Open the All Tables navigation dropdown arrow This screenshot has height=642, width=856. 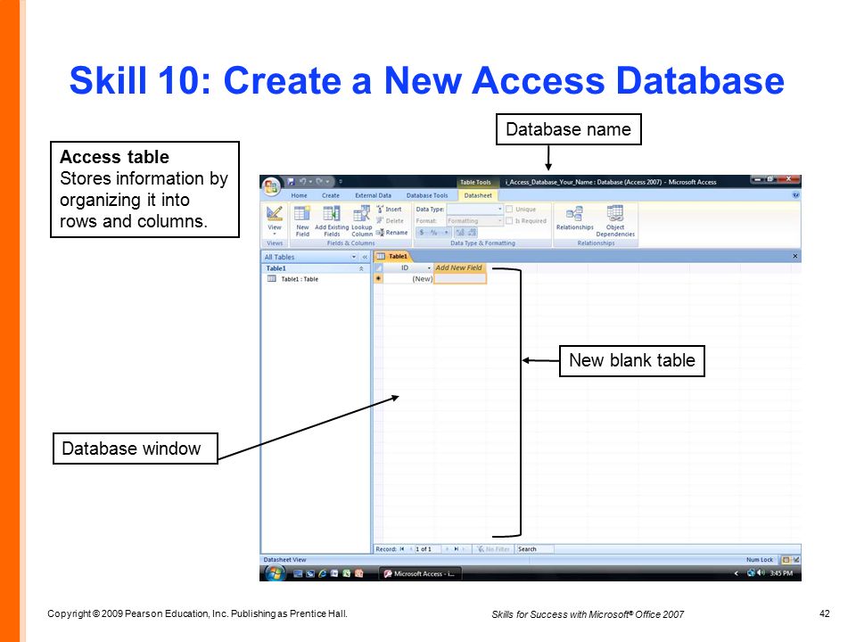coord(354,257)
